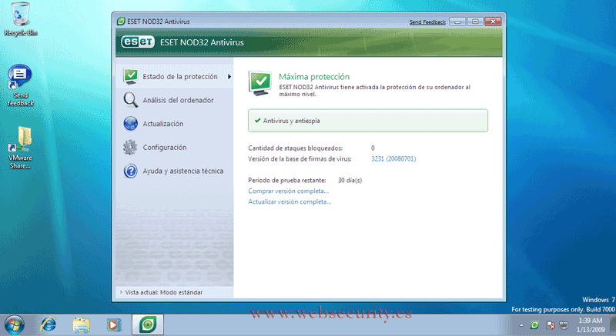Image resolution: width=616 pixels, height=336 pixels.
Task: Open Ayuda y asistencia técnica
Action: pos(182,171)
